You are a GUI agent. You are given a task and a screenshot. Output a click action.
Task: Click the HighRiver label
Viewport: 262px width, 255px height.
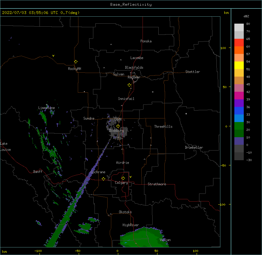(131, 225)
